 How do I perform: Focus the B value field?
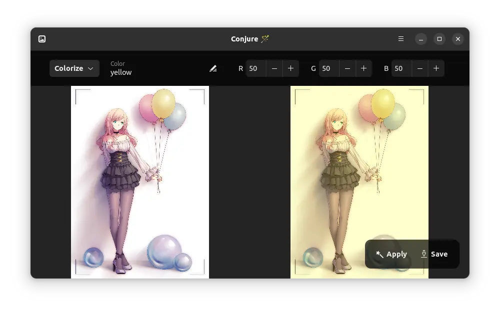400,68
